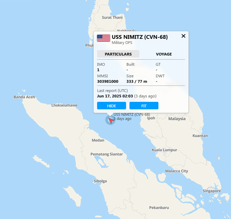Click the Kuala Lumpur city label

click(x=165, y=150)
